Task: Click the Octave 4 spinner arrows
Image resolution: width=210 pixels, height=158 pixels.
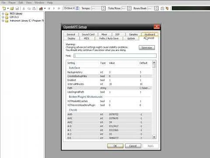Action: click(77, 8)
